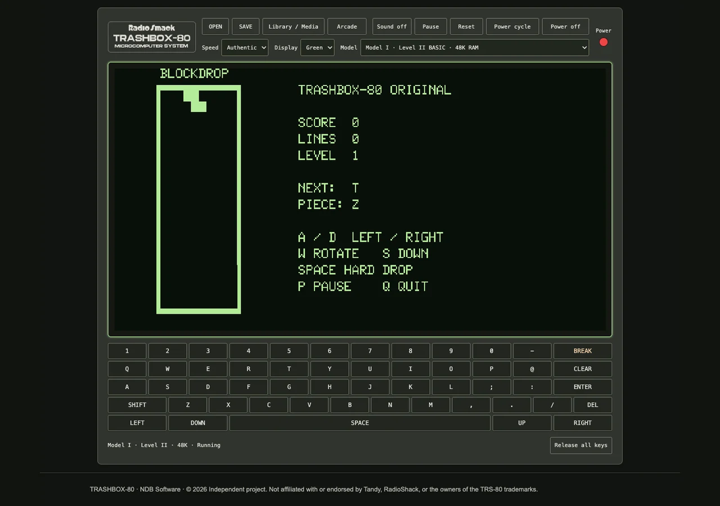Open the Speed dropdown

pos(245,47)
